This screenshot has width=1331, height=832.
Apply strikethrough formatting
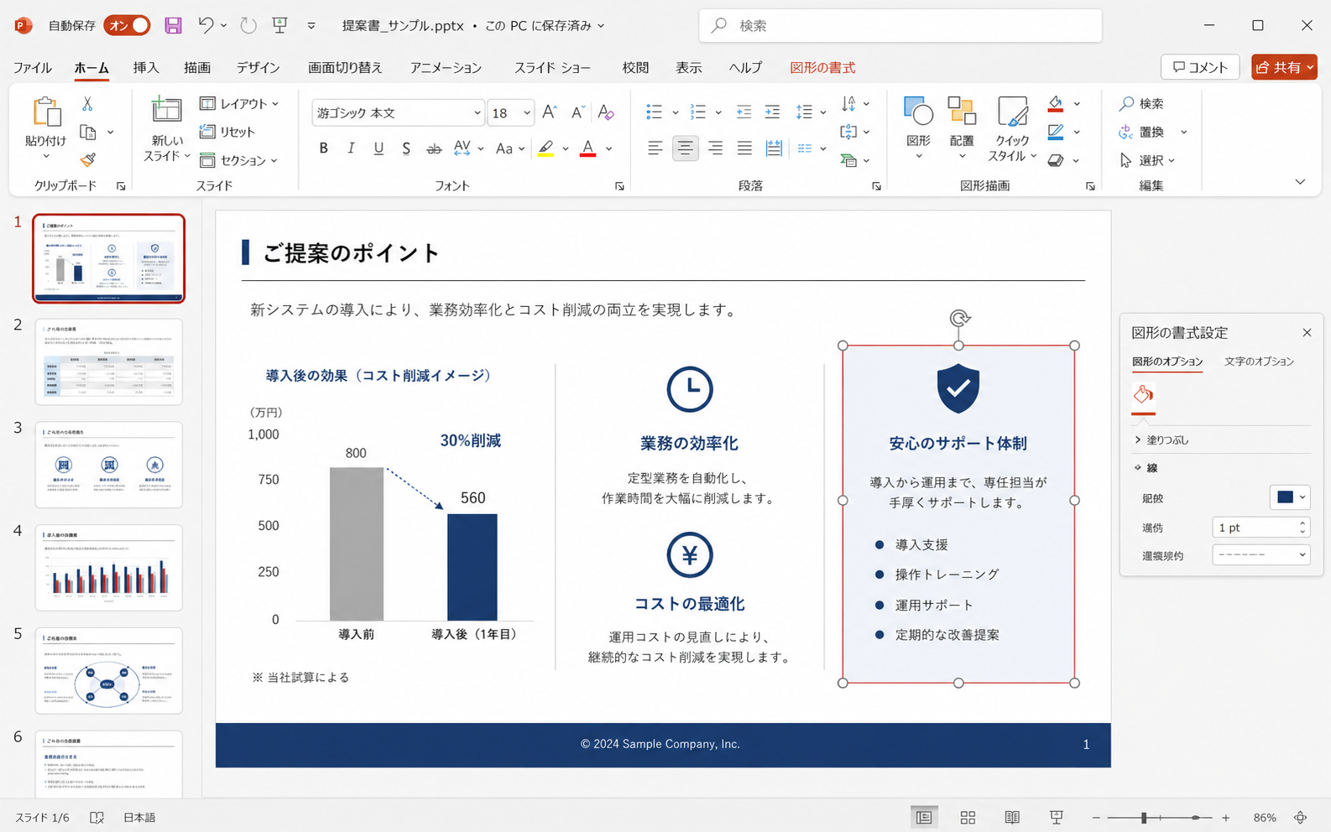click(x=434, y=148)
